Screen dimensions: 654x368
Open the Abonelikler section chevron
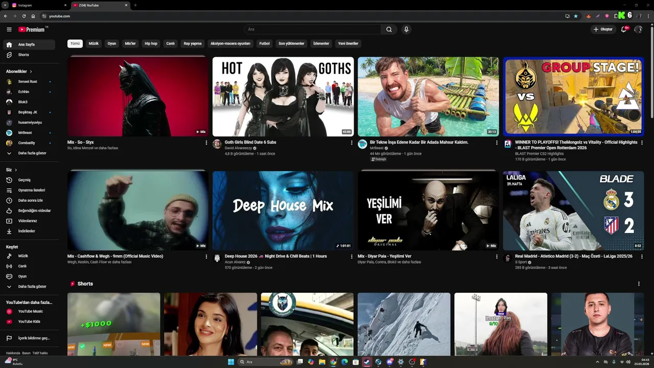[31, 72]
